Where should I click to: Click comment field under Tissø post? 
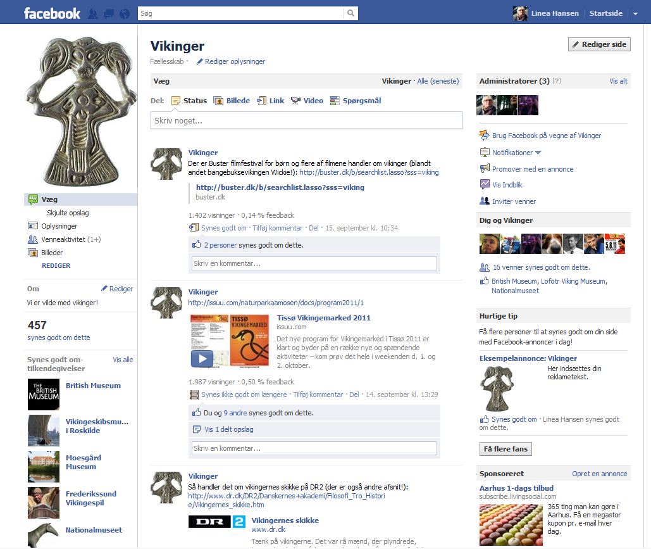click(314, 448)
